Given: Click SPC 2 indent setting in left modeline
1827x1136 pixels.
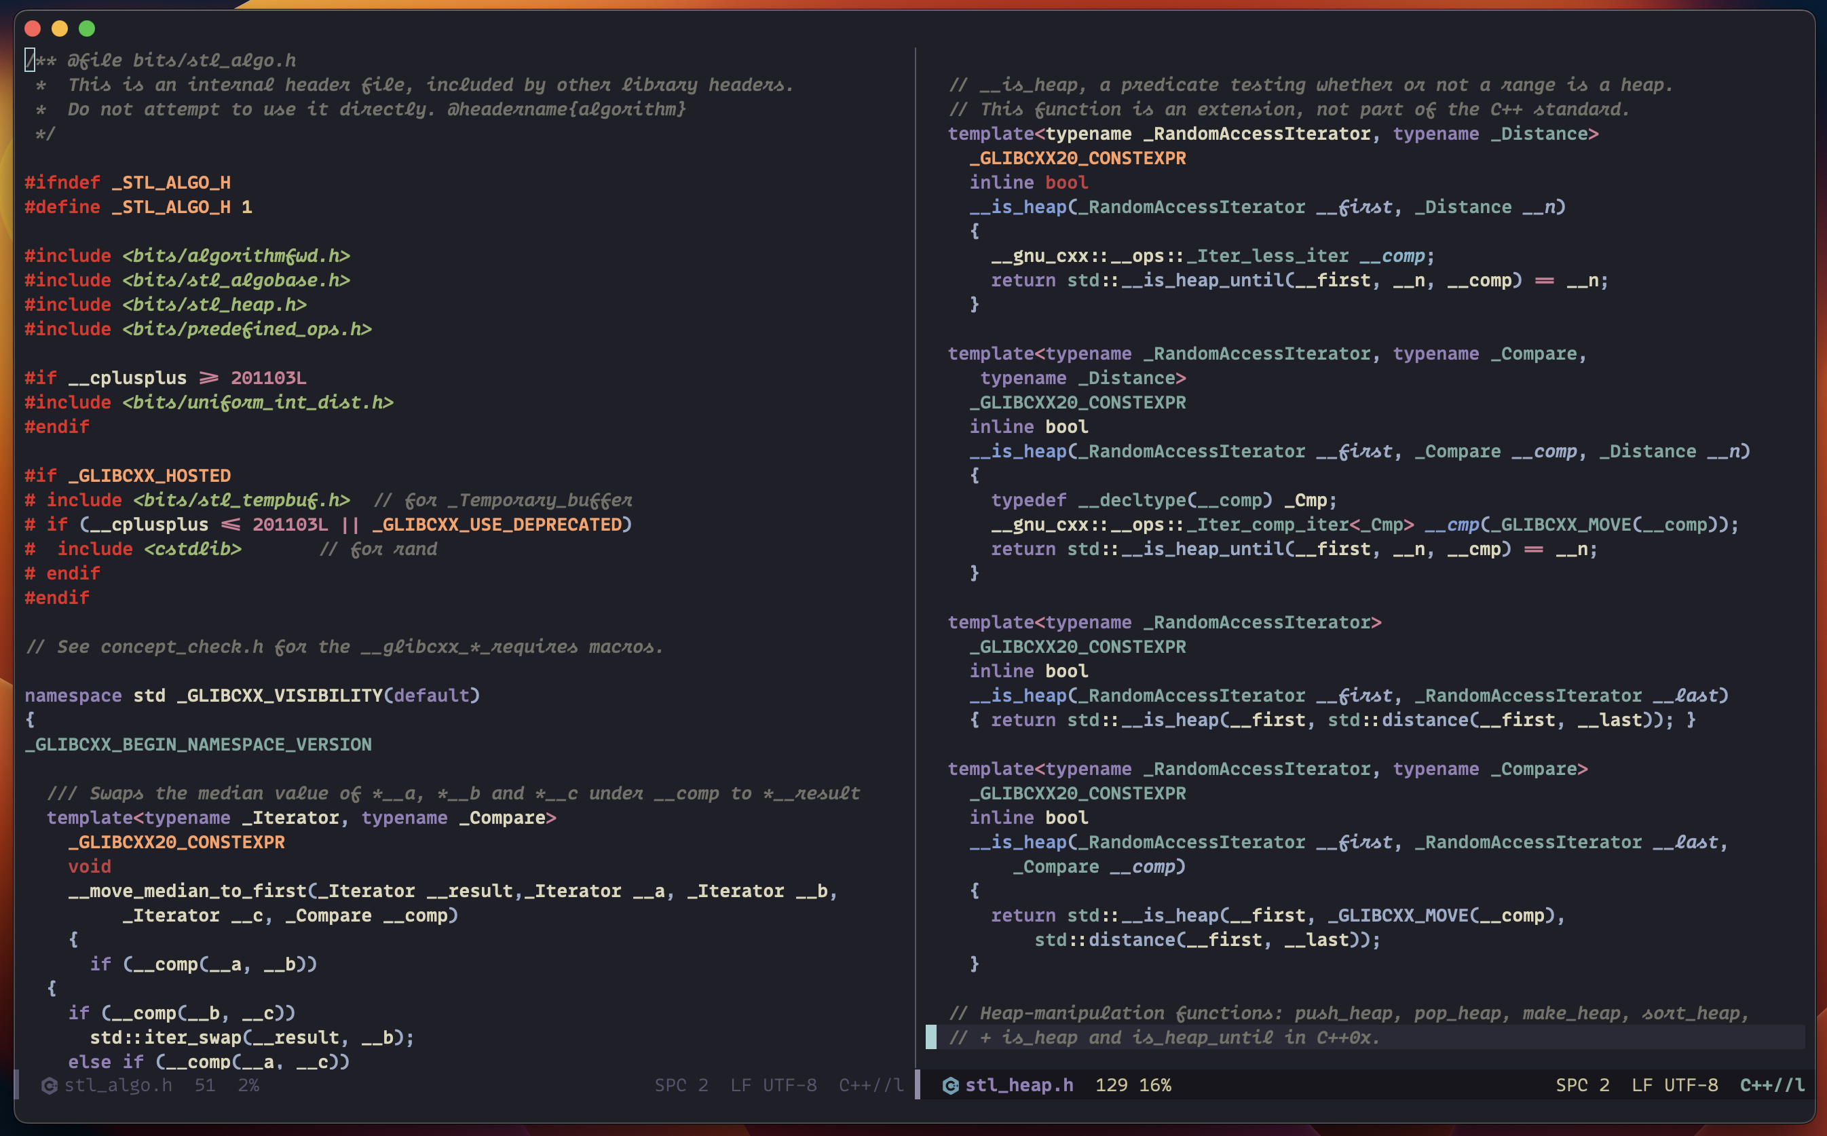Looking at the screenshot, I should click(x=681, y=1085).
